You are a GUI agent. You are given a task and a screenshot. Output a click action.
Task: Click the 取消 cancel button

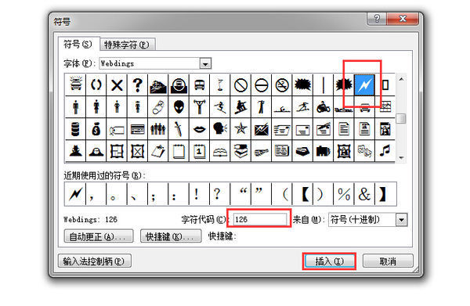[x=388, y=261]
